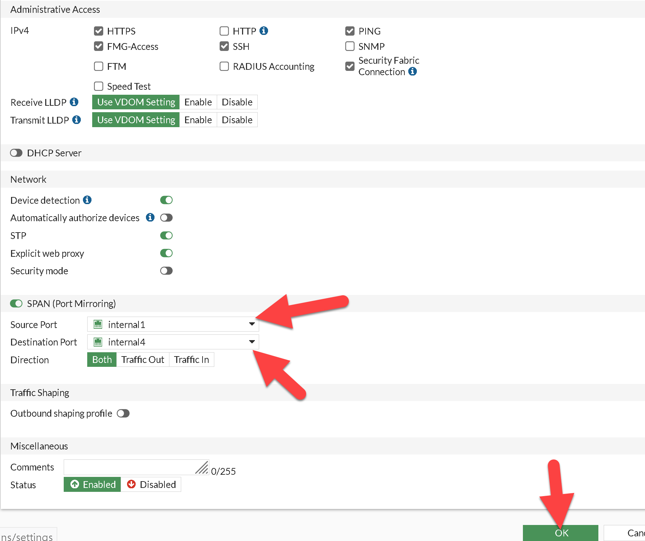The image size is (645, 541).
Task: Click the Device detection info icon
Action: (87, 200)
